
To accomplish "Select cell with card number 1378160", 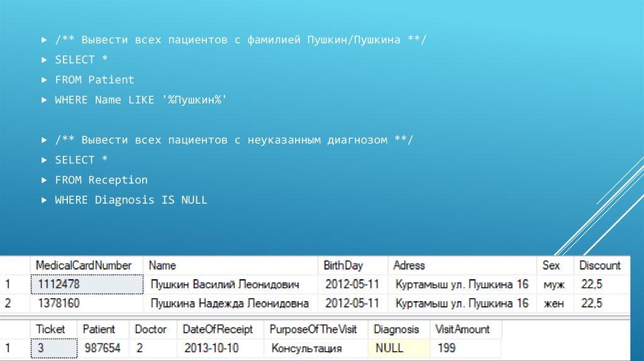I will [87, 304].
